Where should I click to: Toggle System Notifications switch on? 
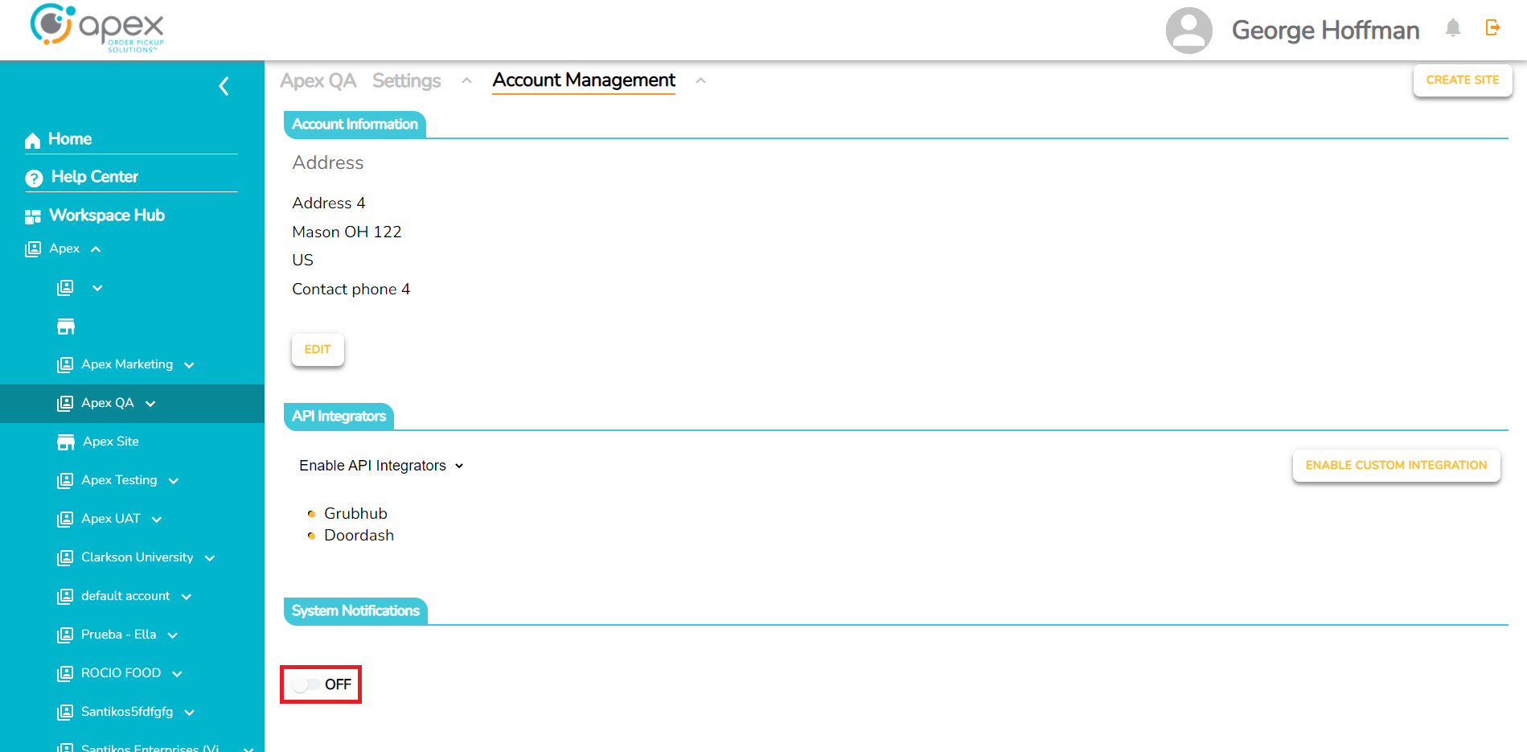[306, 684]
